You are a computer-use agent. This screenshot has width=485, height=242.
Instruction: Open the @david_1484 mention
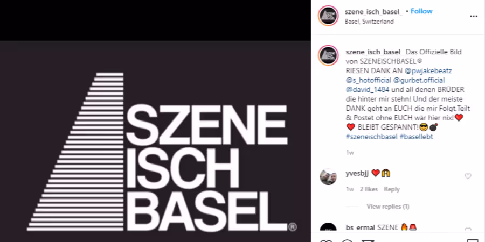(x=368, y=90)
